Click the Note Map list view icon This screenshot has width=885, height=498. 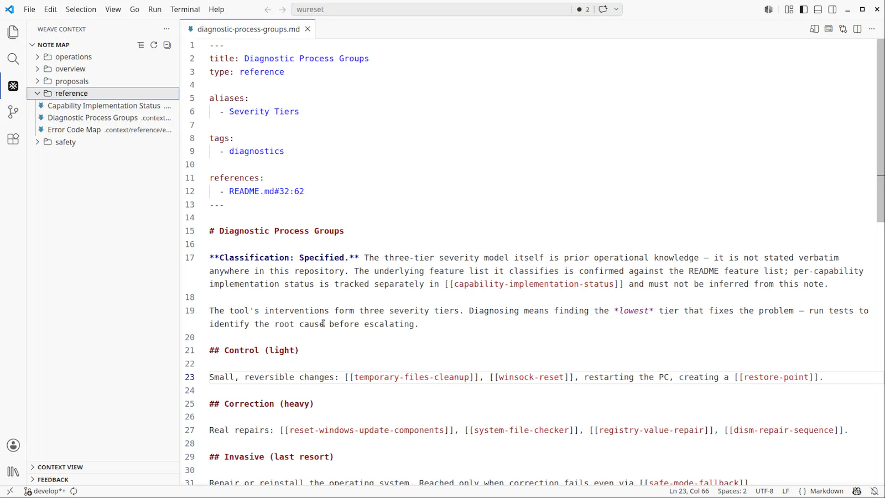click(140, 45)
